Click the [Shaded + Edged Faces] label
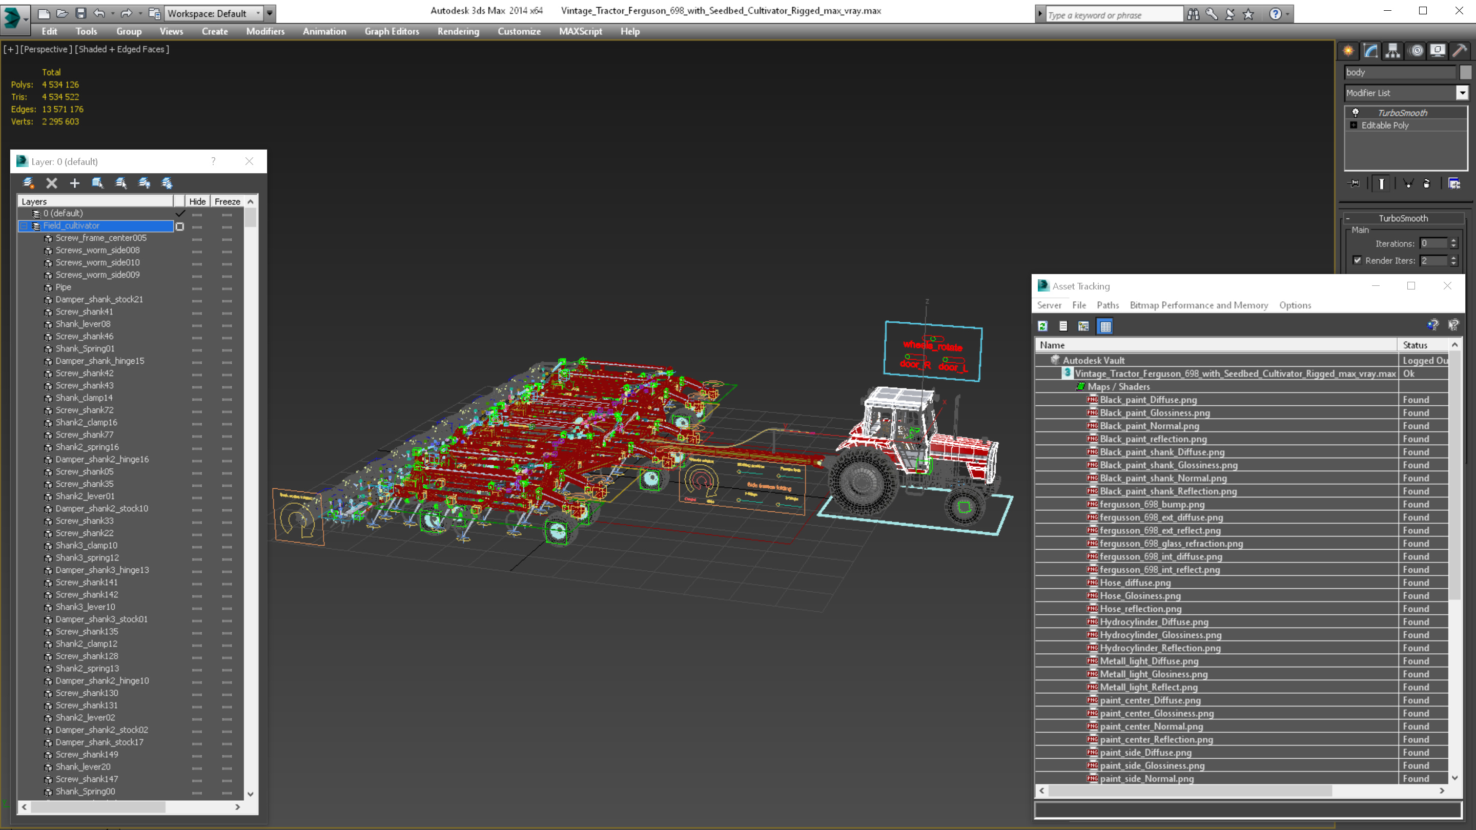Screen dimensions: 1476x830 [122, 49]
